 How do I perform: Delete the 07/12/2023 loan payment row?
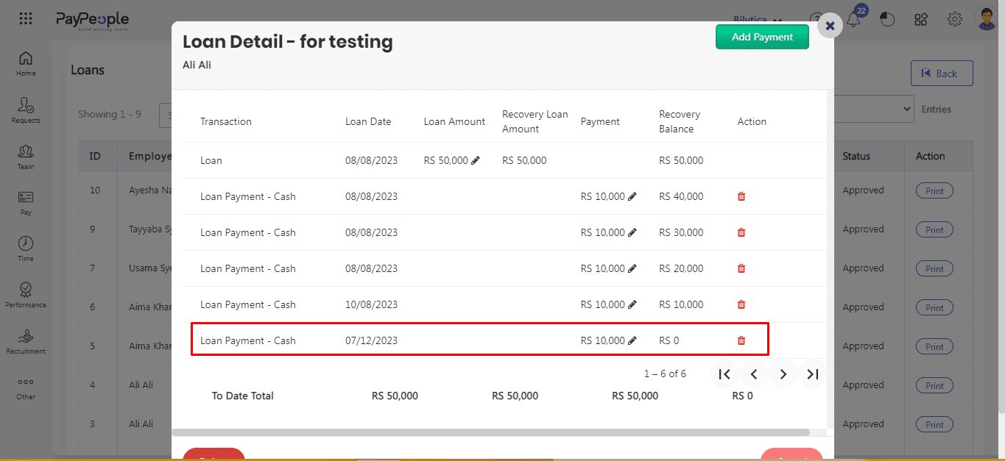tap(741, 340)
